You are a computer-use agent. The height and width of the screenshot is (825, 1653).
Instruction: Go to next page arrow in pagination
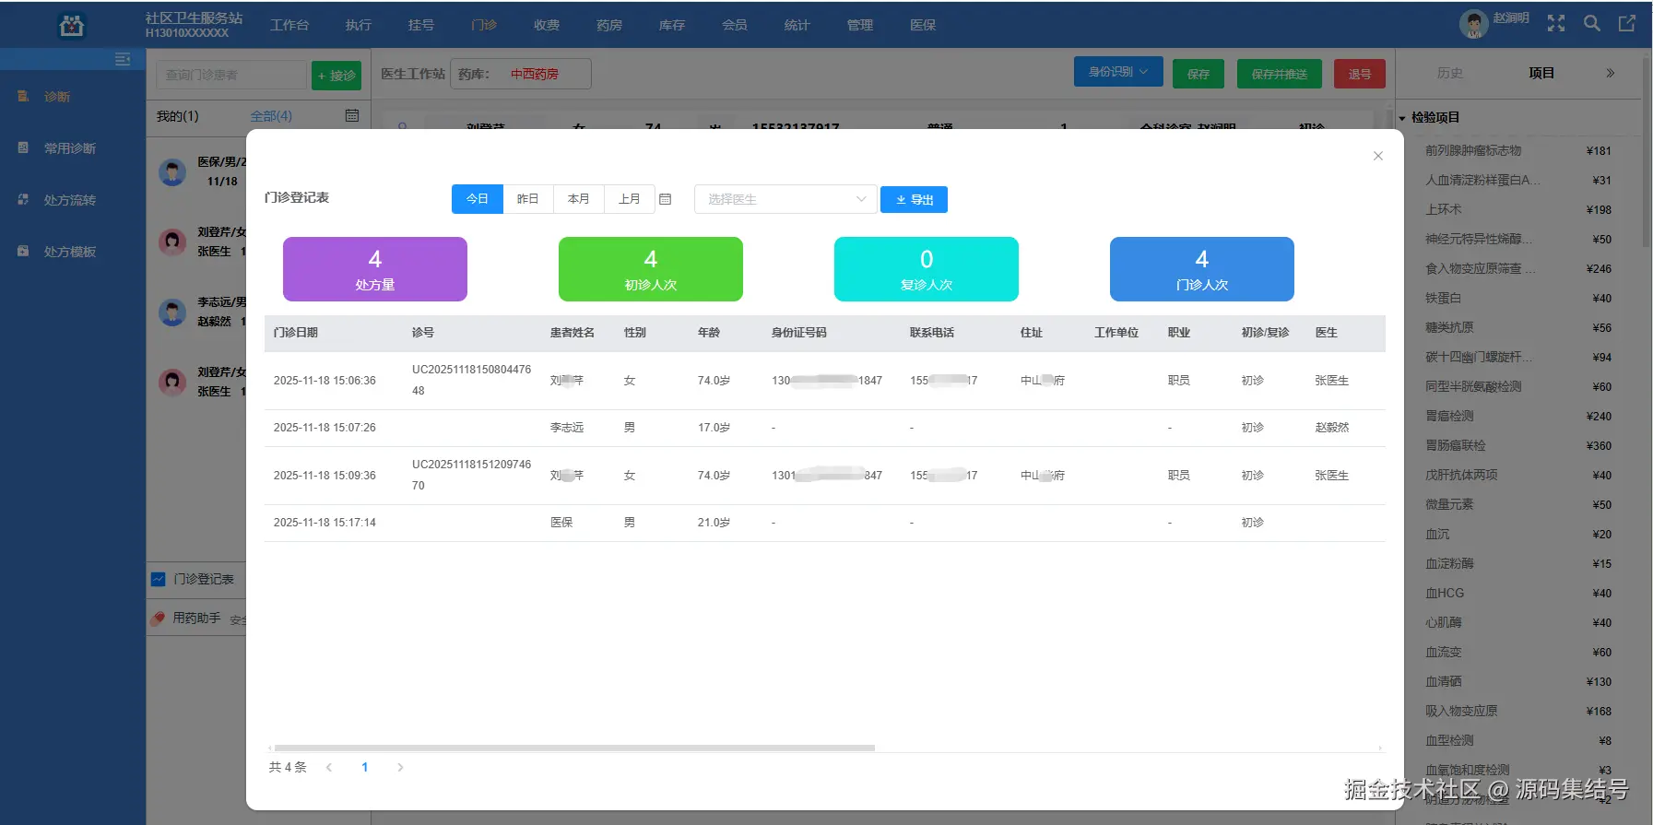(x=400, y=767)
